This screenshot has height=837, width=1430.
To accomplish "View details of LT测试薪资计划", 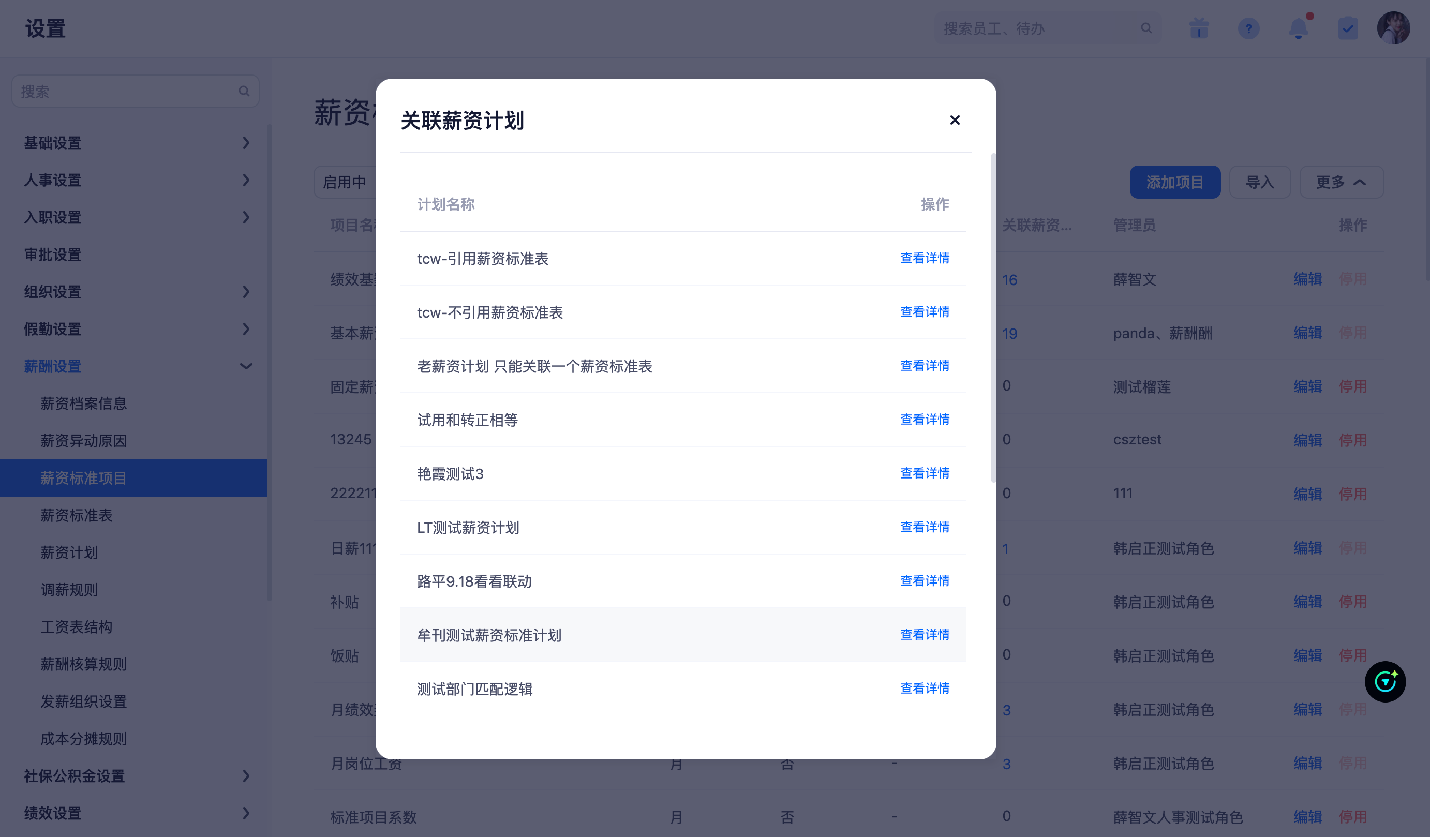I will click(925, 527).
